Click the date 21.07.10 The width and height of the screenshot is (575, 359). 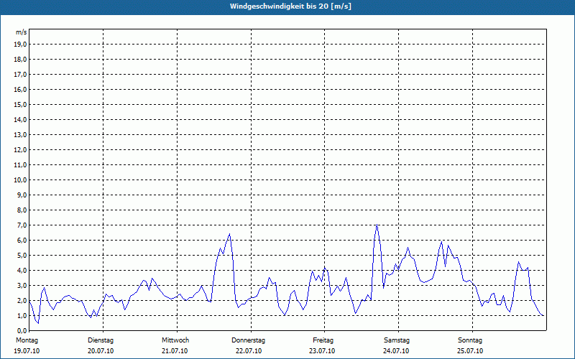point(175,351)
